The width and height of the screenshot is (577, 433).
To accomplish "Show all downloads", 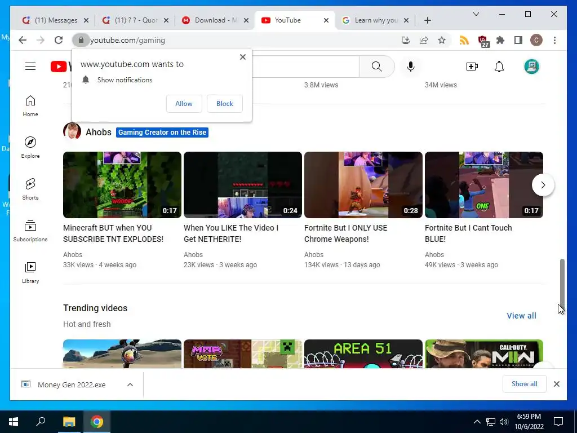I will [525, 383].
